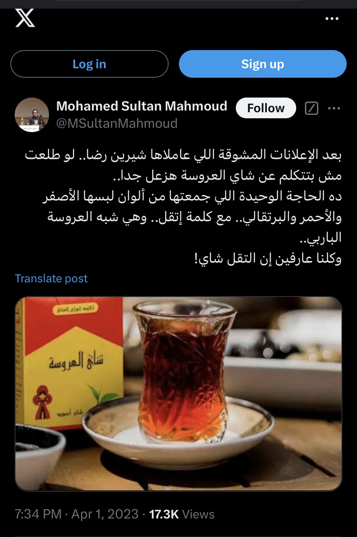Click the Log in button
Viewport: 357px width, 537px height.
point(89,64)
